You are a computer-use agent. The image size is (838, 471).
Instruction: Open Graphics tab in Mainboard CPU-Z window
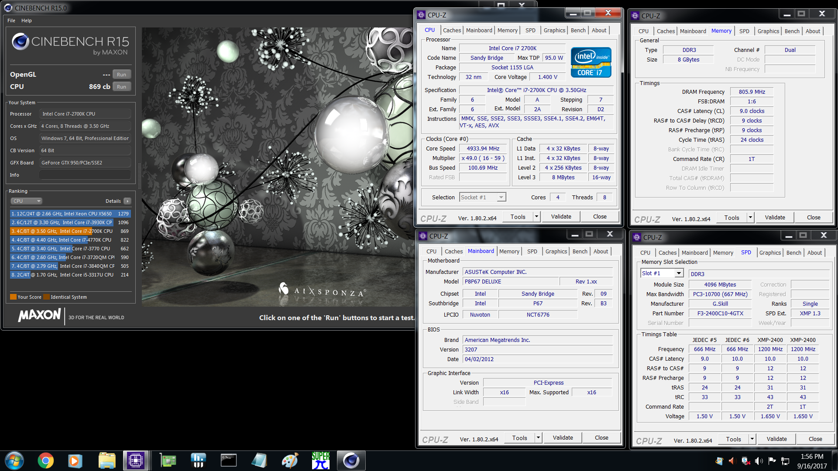click(556, 251)
